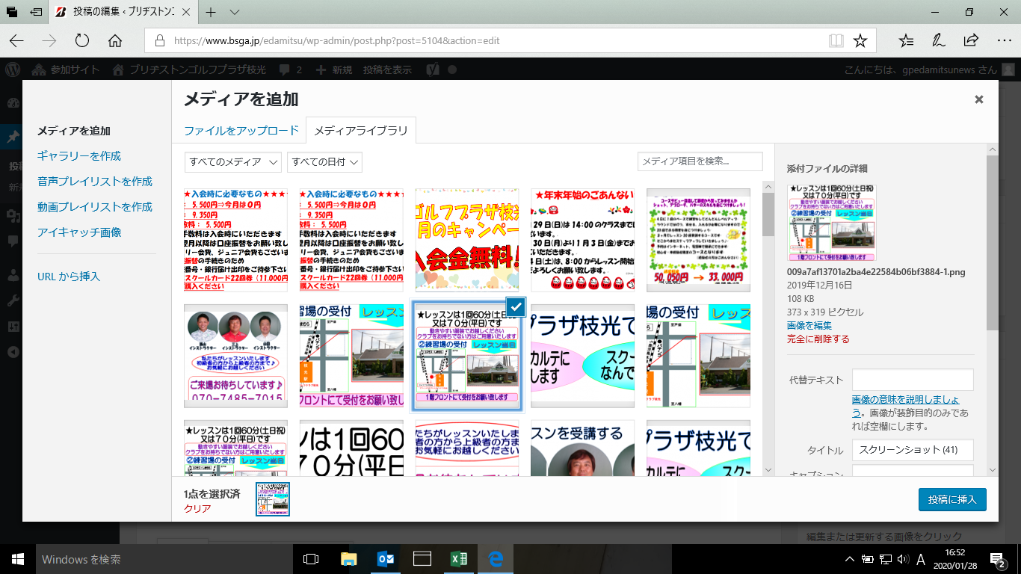Open the すべての日付 filter dropdown
The width and height of the screenshot is (1021, 574).
325,162
